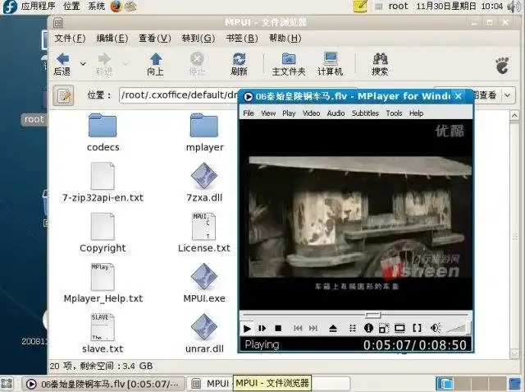Open the 转到(G) menu in file browser
The width and height of the screenshot is (525, 392).
199,39
